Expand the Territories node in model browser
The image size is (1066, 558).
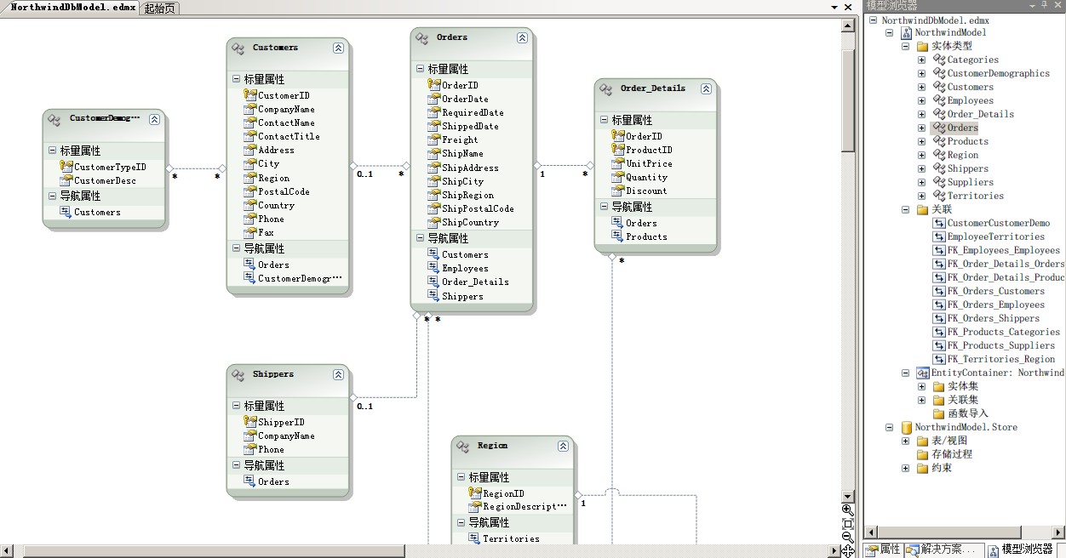(x=921, y=196)
